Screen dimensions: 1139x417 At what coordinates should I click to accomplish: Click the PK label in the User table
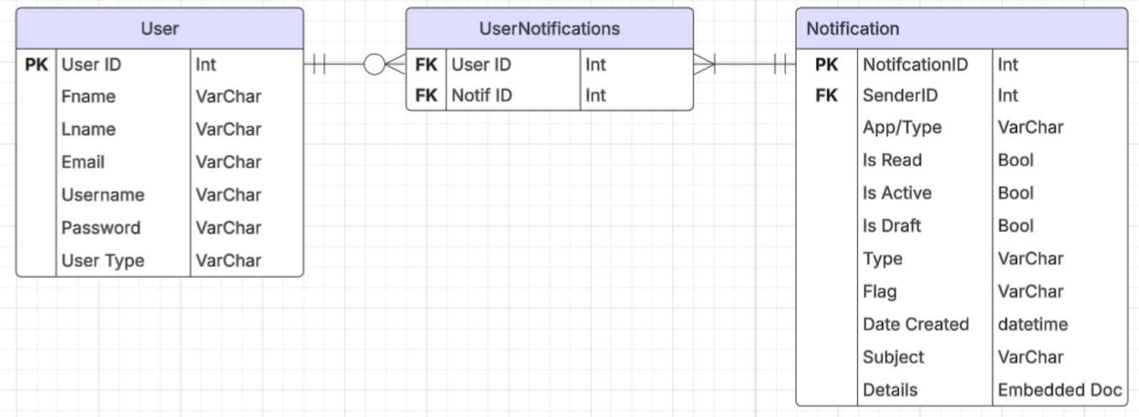(x=37, y=64)
